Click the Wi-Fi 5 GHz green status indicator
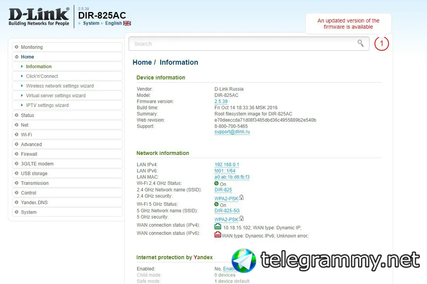The image size is (427, 284). tap(216, 204)
